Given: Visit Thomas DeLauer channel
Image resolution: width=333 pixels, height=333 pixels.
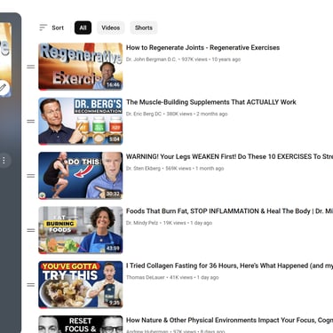Looking at the screenshot, I should 146,277.
